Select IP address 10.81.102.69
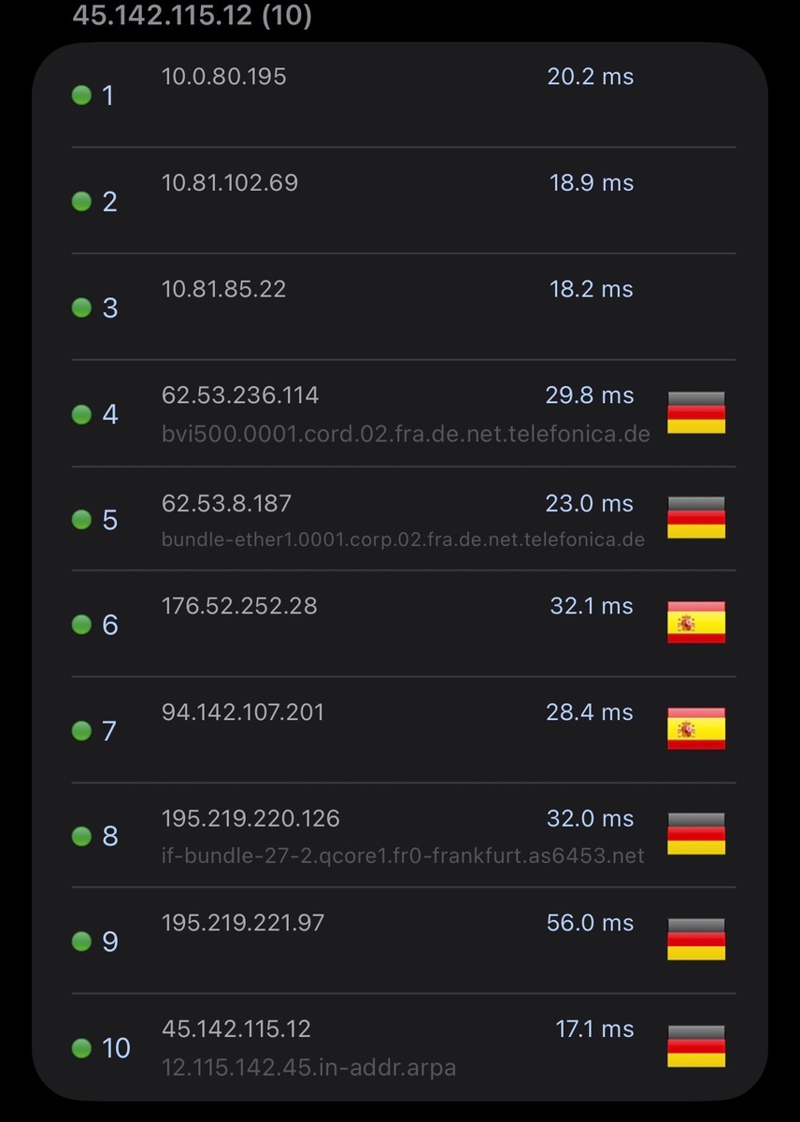Viewport: 800px width, 1122px height. pyautogui.click(x=230, y=182)
